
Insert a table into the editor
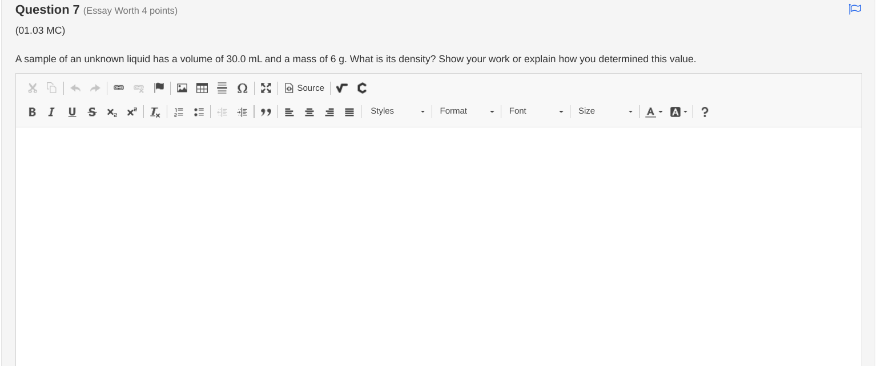point(202,88)
